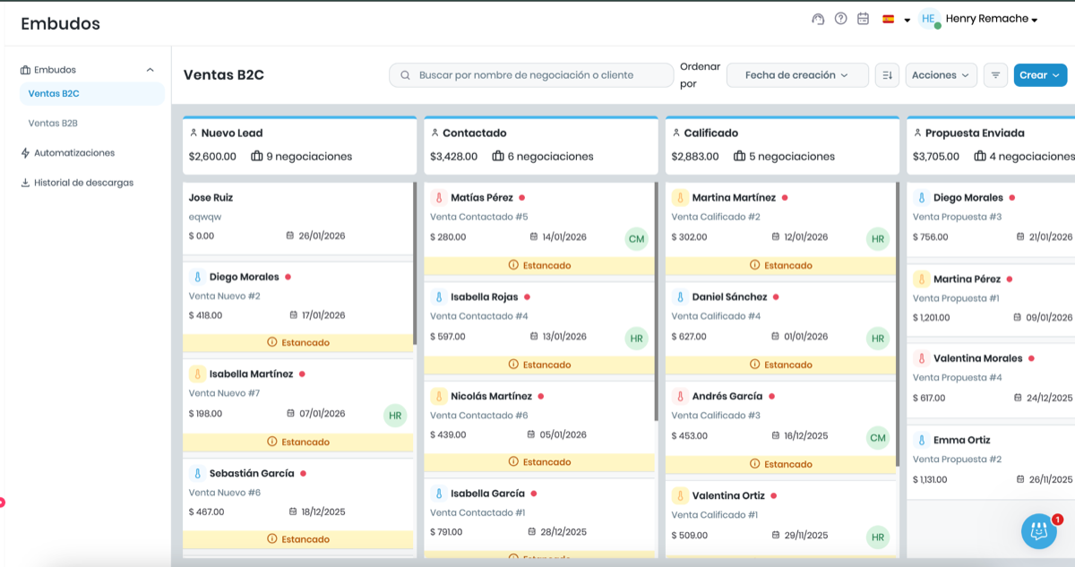Select Ventas B2B in the sidebar
This screenshot has width=1075, height=567.
point(53,123)
